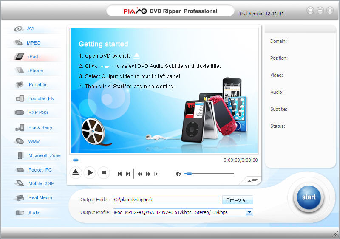Choose the Real Media format label
The image size is (340, 239).
tap(40, 198)
